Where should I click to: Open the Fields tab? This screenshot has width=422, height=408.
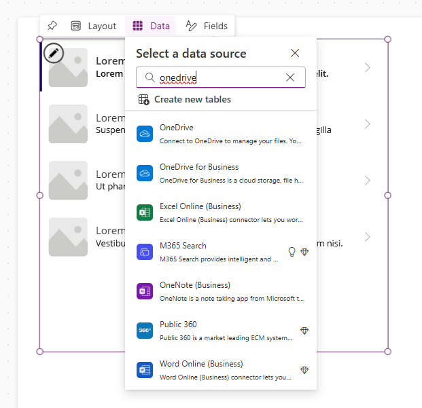(207, 26)
